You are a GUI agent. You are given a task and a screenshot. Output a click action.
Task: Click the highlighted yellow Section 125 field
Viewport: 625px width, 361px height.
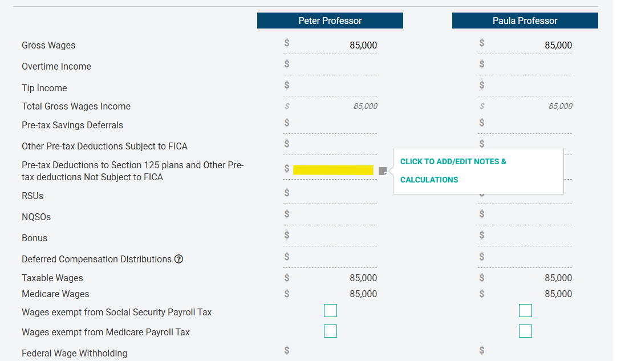[x=334, y=169]
